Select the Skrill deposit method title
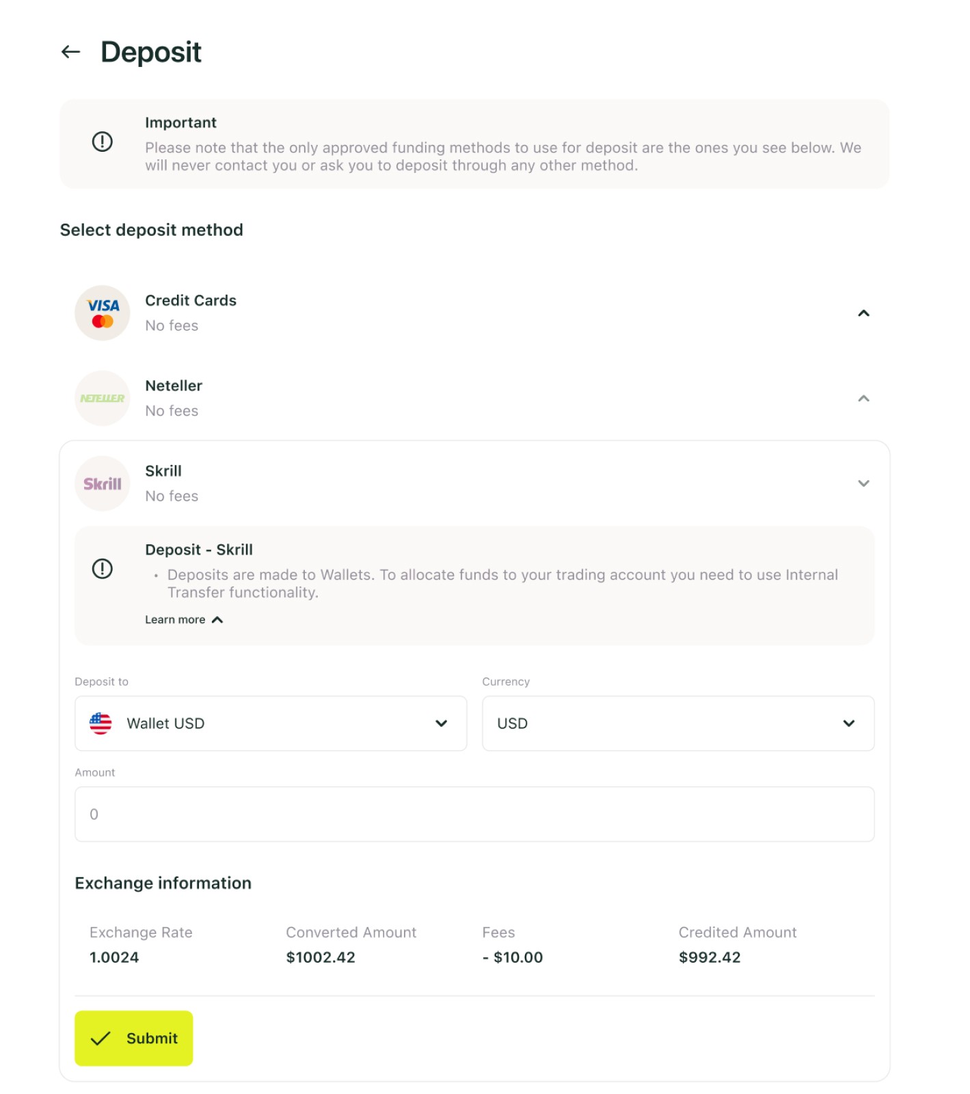970x1094 pixels. tap(163, 471)
